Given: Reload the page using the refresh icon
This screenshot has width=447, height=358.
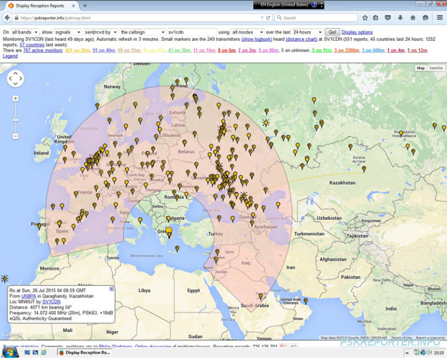Looking at the screenshot, I should pos(268,18).
